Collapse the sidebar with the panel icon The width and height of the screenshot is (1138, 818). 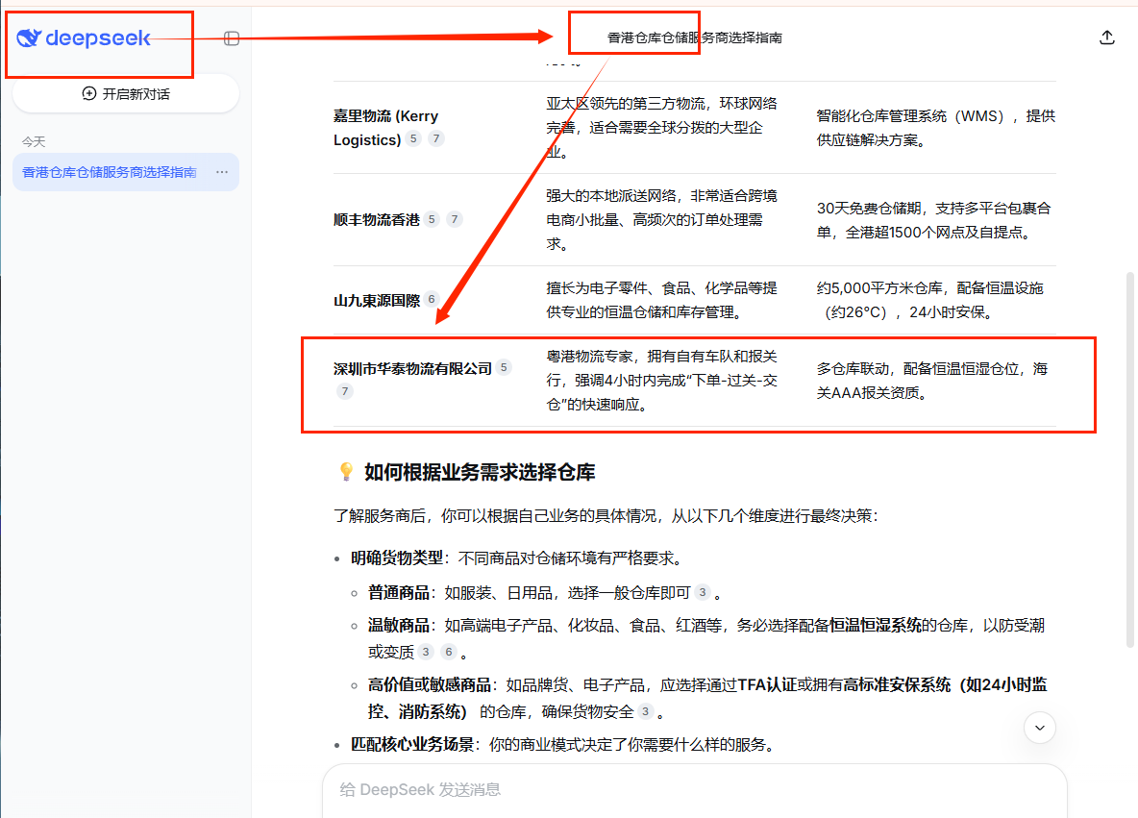(x=232, y=38)
